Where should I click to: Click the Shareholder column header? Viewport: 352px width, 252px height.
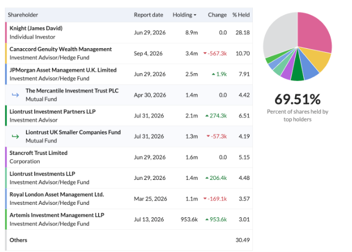tap(23, 15)
